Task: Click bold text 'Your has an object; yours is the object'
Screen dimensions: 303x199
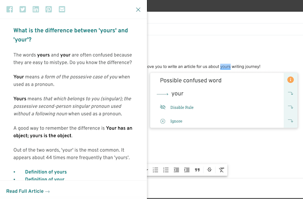Action: (x=73, y=132)
